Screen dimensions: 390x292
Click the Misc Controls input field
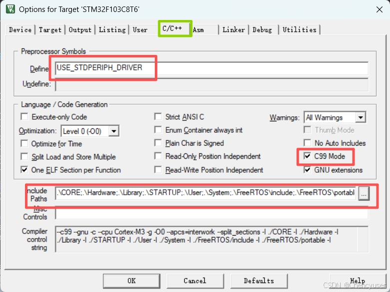(212, 213)
